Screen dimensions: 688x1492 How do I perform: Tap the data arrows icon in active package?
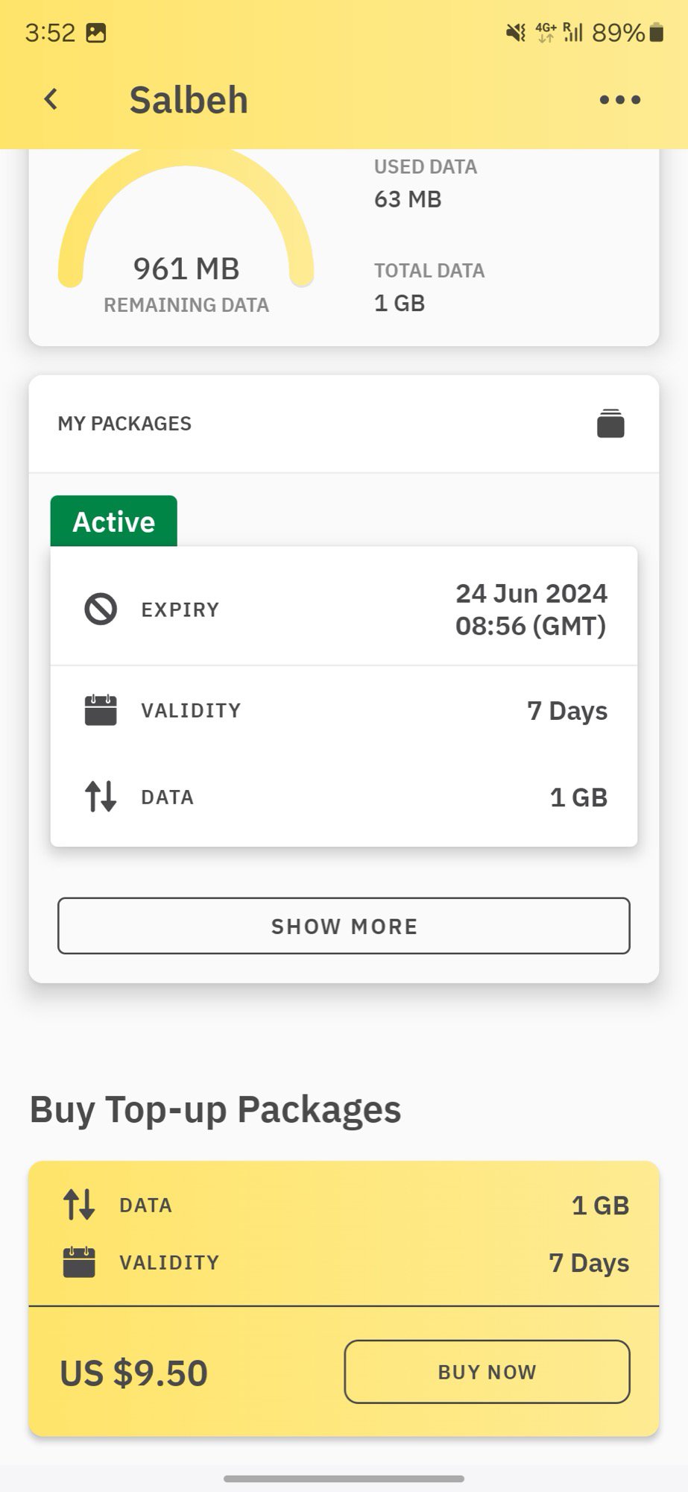101,796
